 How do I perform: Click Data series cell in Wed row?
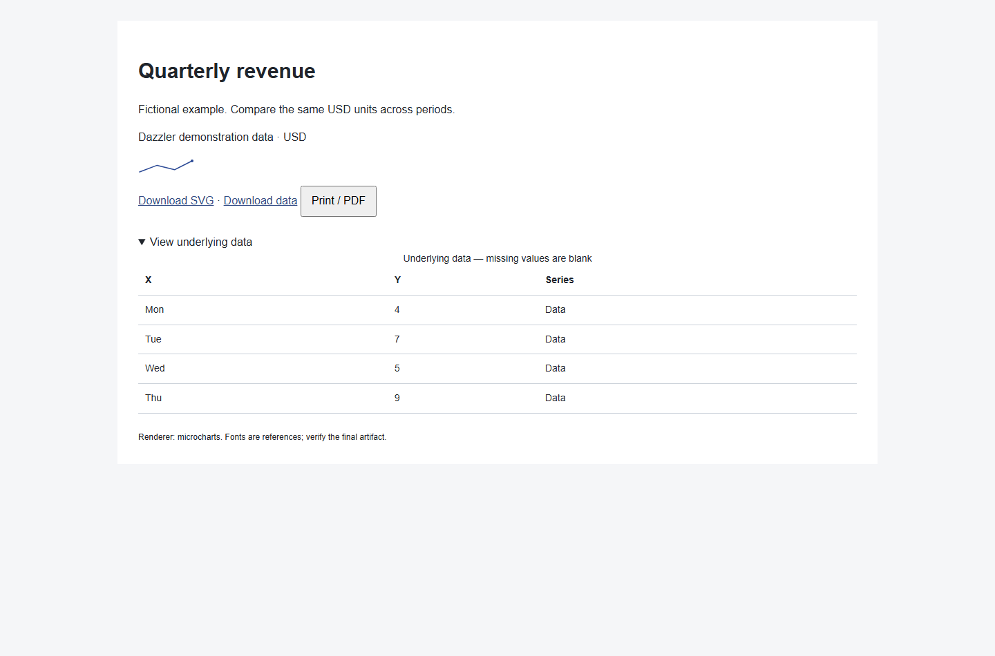tap(698, 369)
